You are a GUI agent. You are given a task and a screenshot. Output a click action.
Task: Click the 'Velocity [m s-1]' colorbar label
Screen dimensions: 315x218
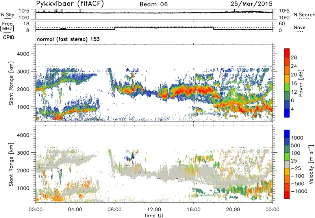pyautogui.click(x=311, y=164)
